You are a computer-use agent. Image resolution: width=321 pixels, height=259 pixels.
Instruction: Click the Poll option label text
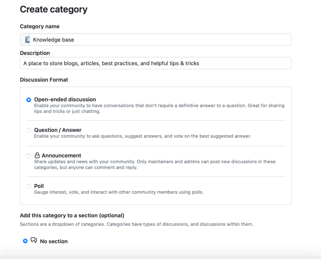[39, 186]
